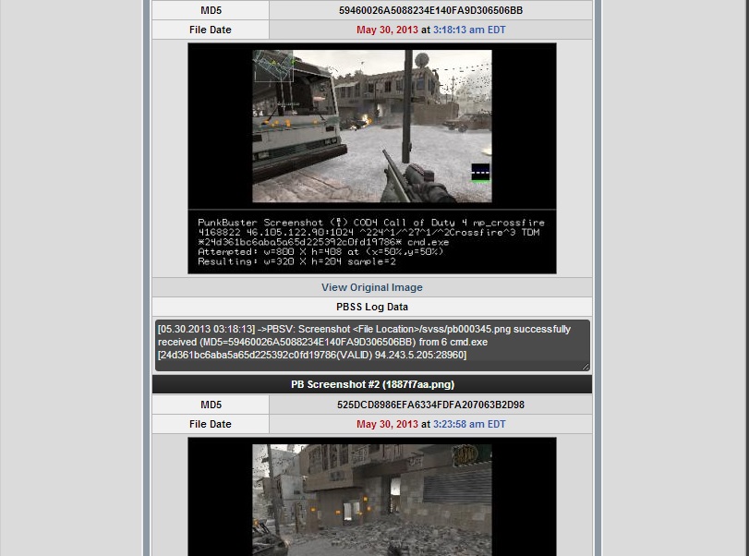Click inside the PBSS Log Data text box
749x556 pixels.
tap(372, 344)
